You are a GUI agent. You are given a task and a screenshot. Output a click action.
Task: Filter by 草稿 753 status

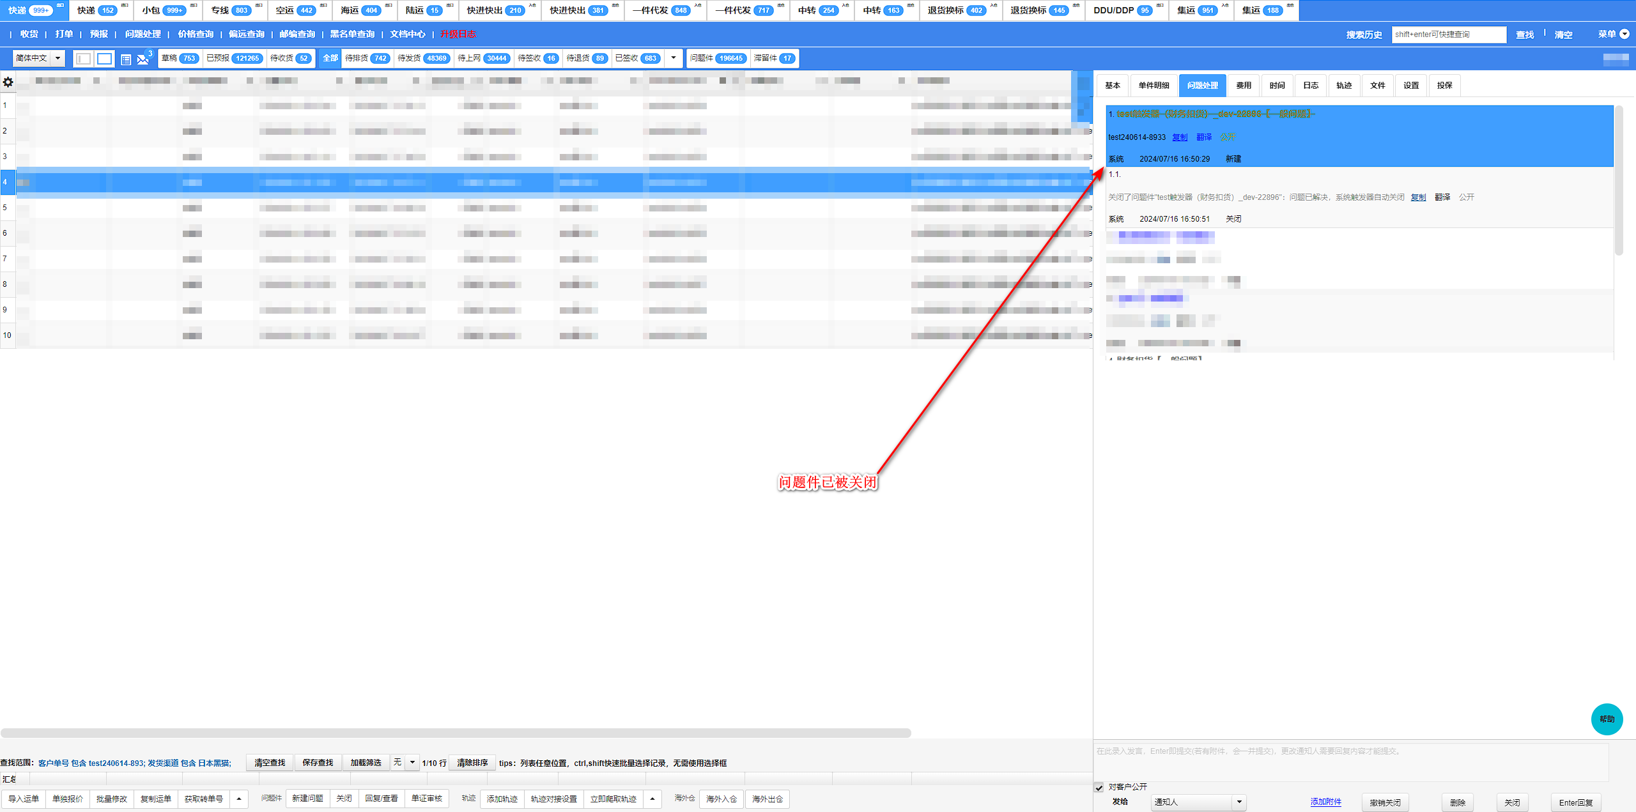tap(180, 58)
